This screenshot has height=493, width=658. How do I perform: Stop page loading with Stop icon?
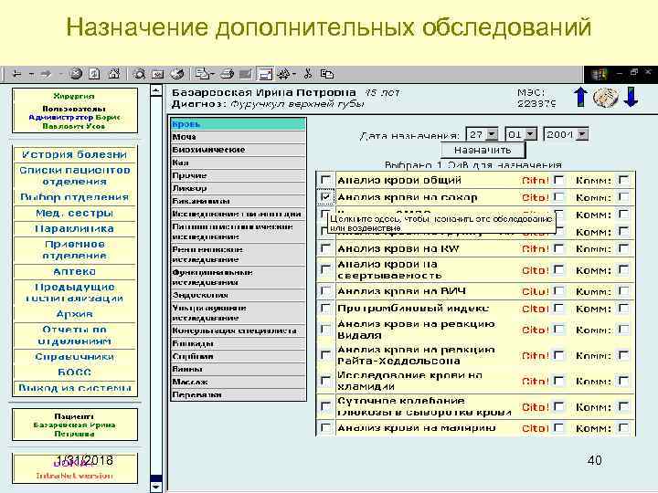coord(76,74)
